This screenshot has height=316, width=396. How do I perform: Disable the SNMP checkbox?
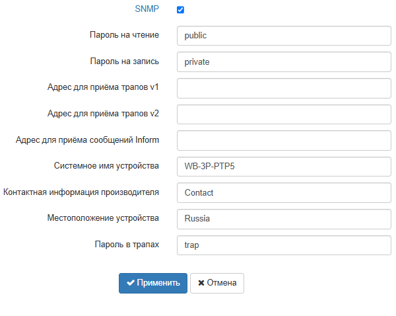(180, 10)
